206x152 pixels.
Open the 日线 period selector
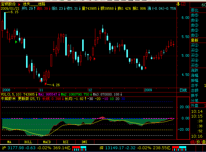[183, 90]
